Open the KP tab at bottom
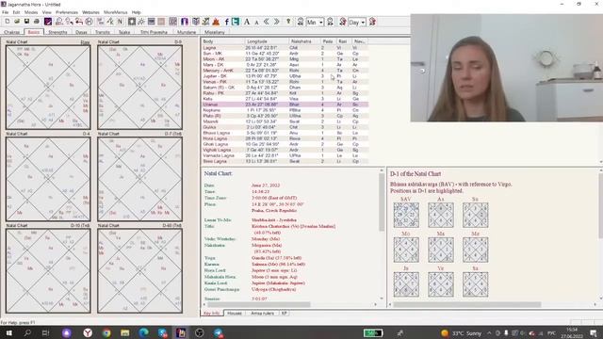The height and width of the screenshot is (339, 603). (x=285, y=314)
